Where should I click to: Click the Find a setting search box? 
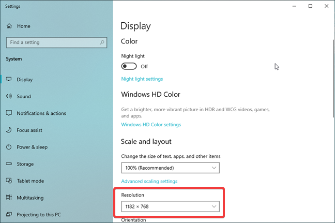click(56, 42)
